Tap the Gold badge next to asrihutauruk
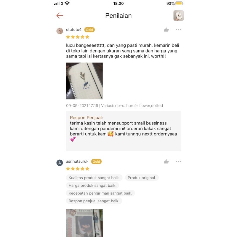Image resolution: width=237 pixels, height=237 pixels. pyautogui.click(x=96, y=161)
